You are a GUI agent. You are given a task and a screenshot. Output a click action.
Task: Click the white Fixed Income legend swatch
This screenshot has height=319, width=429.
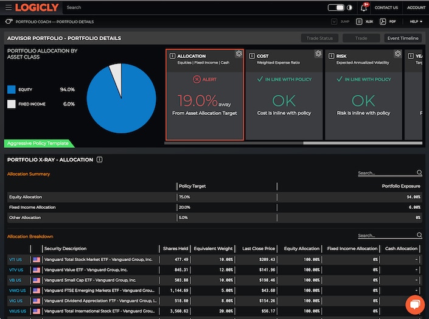coord(12,104)
